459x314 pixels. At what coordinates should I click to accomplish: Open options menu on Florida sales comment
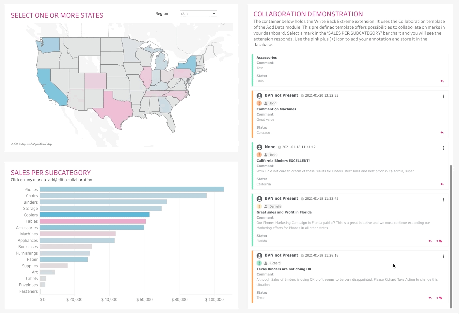[443, 200]
